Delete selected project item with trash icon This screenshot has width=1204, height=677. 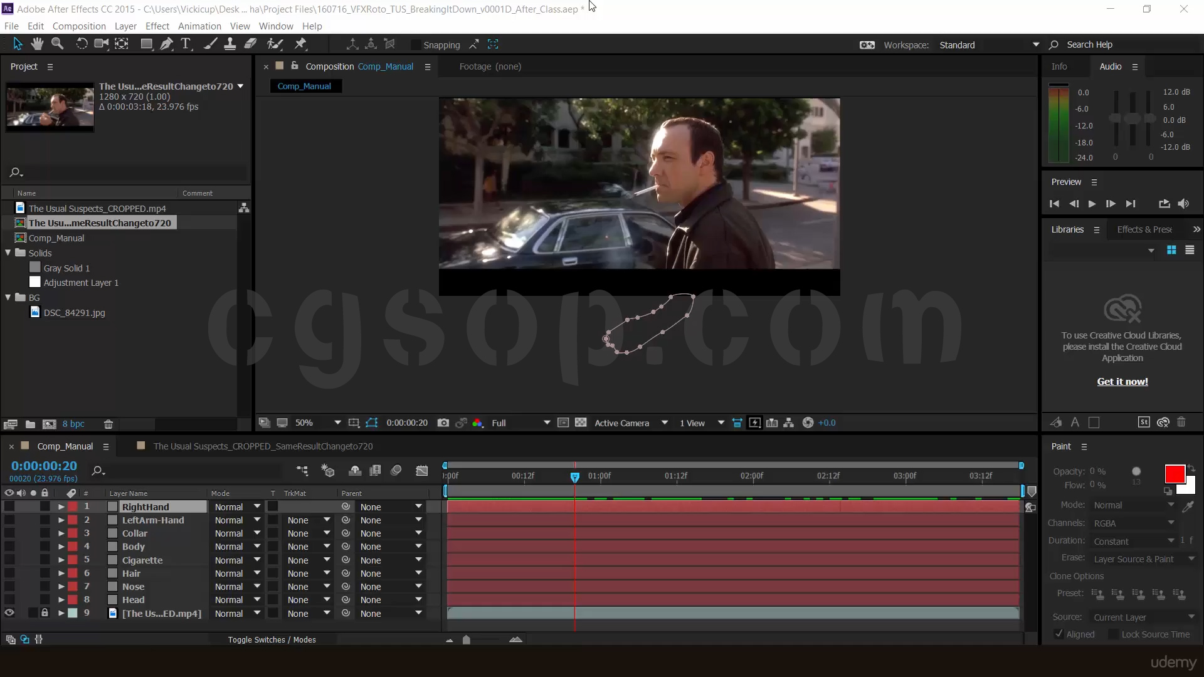108,424
